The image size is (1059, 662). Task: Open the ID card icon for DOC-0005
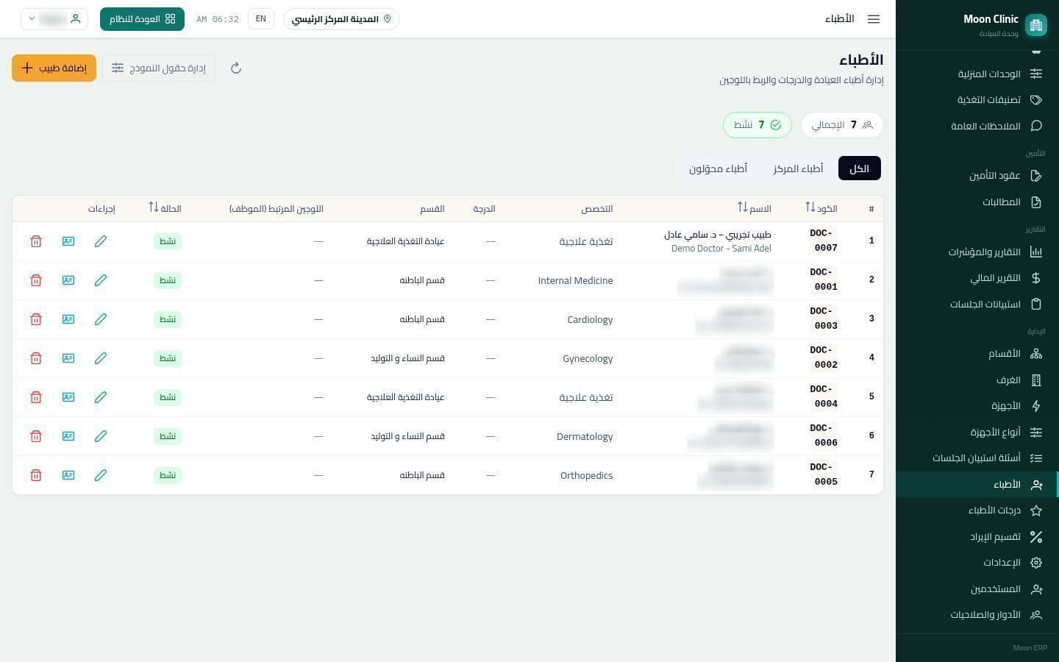pyautogui.click(x=68, y=475)
